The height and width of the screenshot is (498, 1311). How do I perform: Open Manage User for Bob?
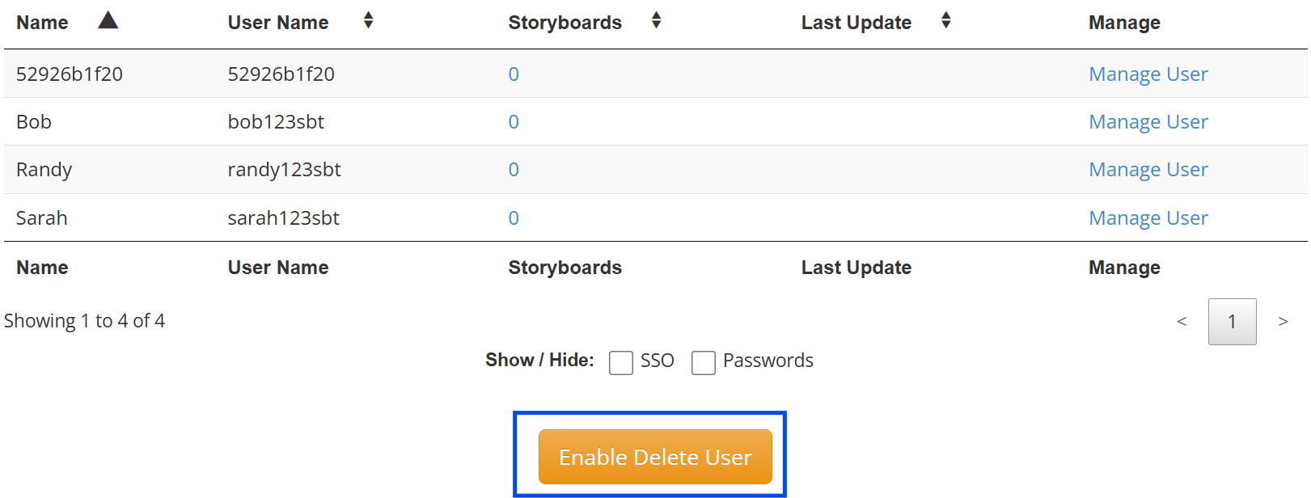click(x=1148, y=122)
